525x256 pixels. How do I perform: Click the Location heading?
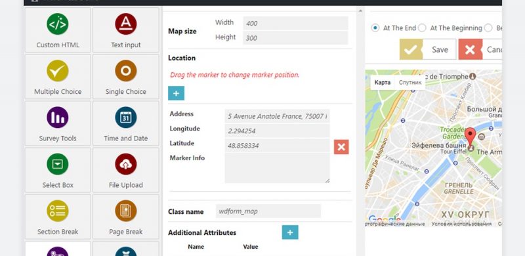click(x=182, y=58)
